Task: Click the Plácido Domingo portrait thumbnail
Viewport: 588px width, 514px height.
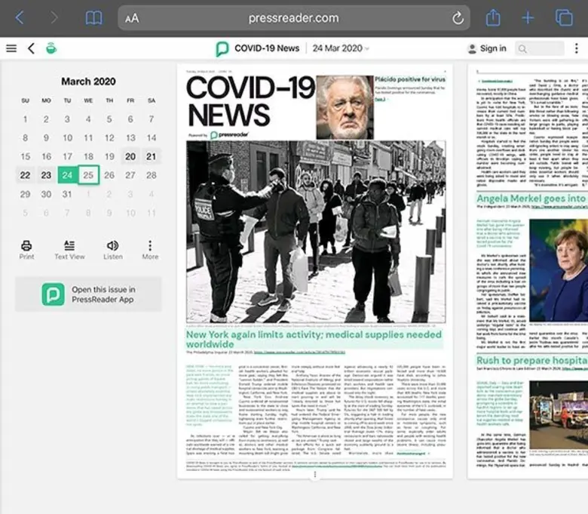Action: 345,107
